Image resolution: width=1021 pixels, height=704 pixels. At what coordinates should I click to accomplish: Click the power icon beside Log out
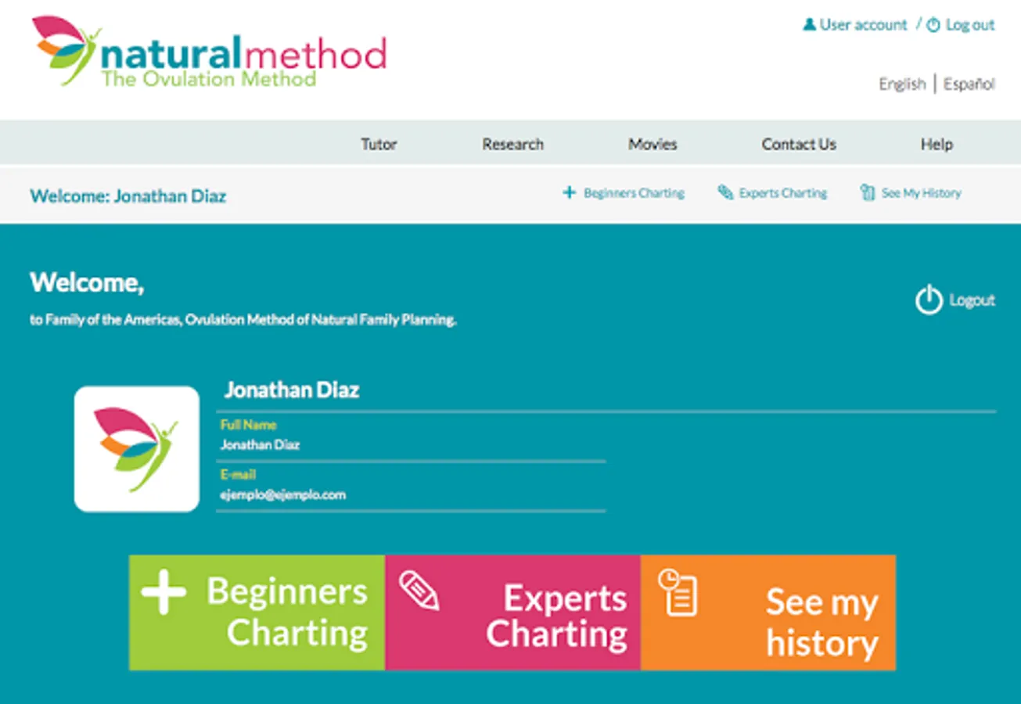pyautogui.click(x=933, y=25)
